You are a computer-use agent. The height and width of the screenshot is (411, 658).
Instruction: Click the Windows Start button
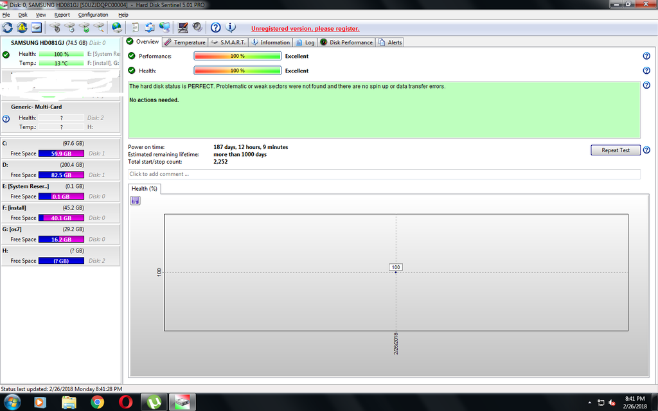point(12,403)
